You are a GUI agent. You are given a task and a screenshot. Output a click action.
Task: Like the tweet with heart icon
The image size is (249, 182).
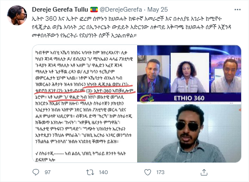coord(147,172)
